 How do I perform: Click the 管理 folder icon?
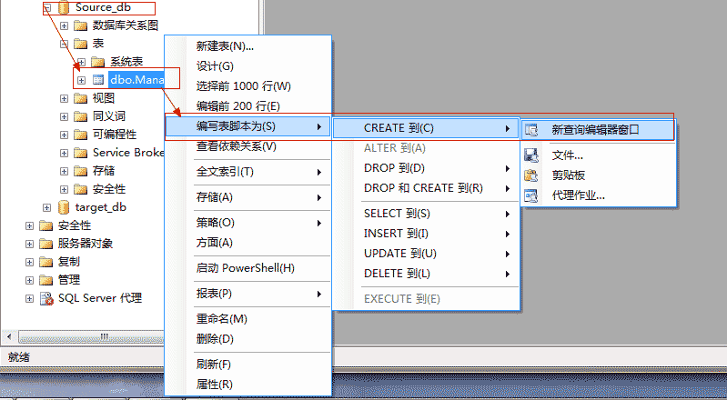pos(45,280)
